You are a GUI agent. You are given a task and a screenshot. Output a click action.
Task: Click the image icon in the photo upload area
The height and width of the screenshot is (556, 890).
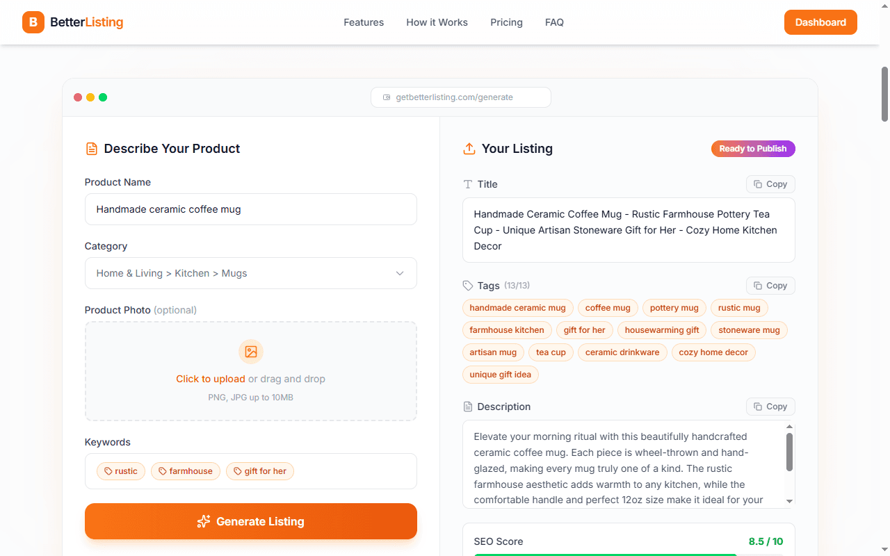point(250,352)
